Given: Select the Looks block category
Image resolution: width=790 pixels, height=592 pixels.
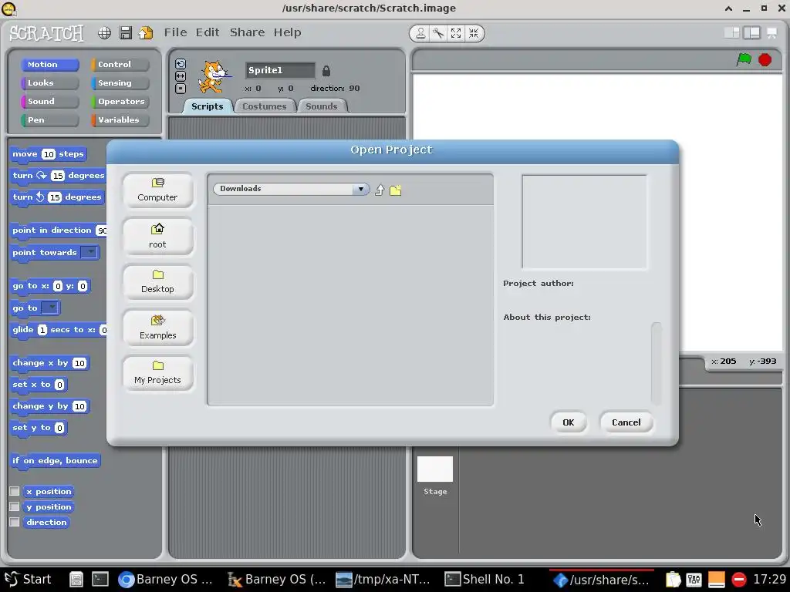Looking at the screenshot, I should [49, 83].
